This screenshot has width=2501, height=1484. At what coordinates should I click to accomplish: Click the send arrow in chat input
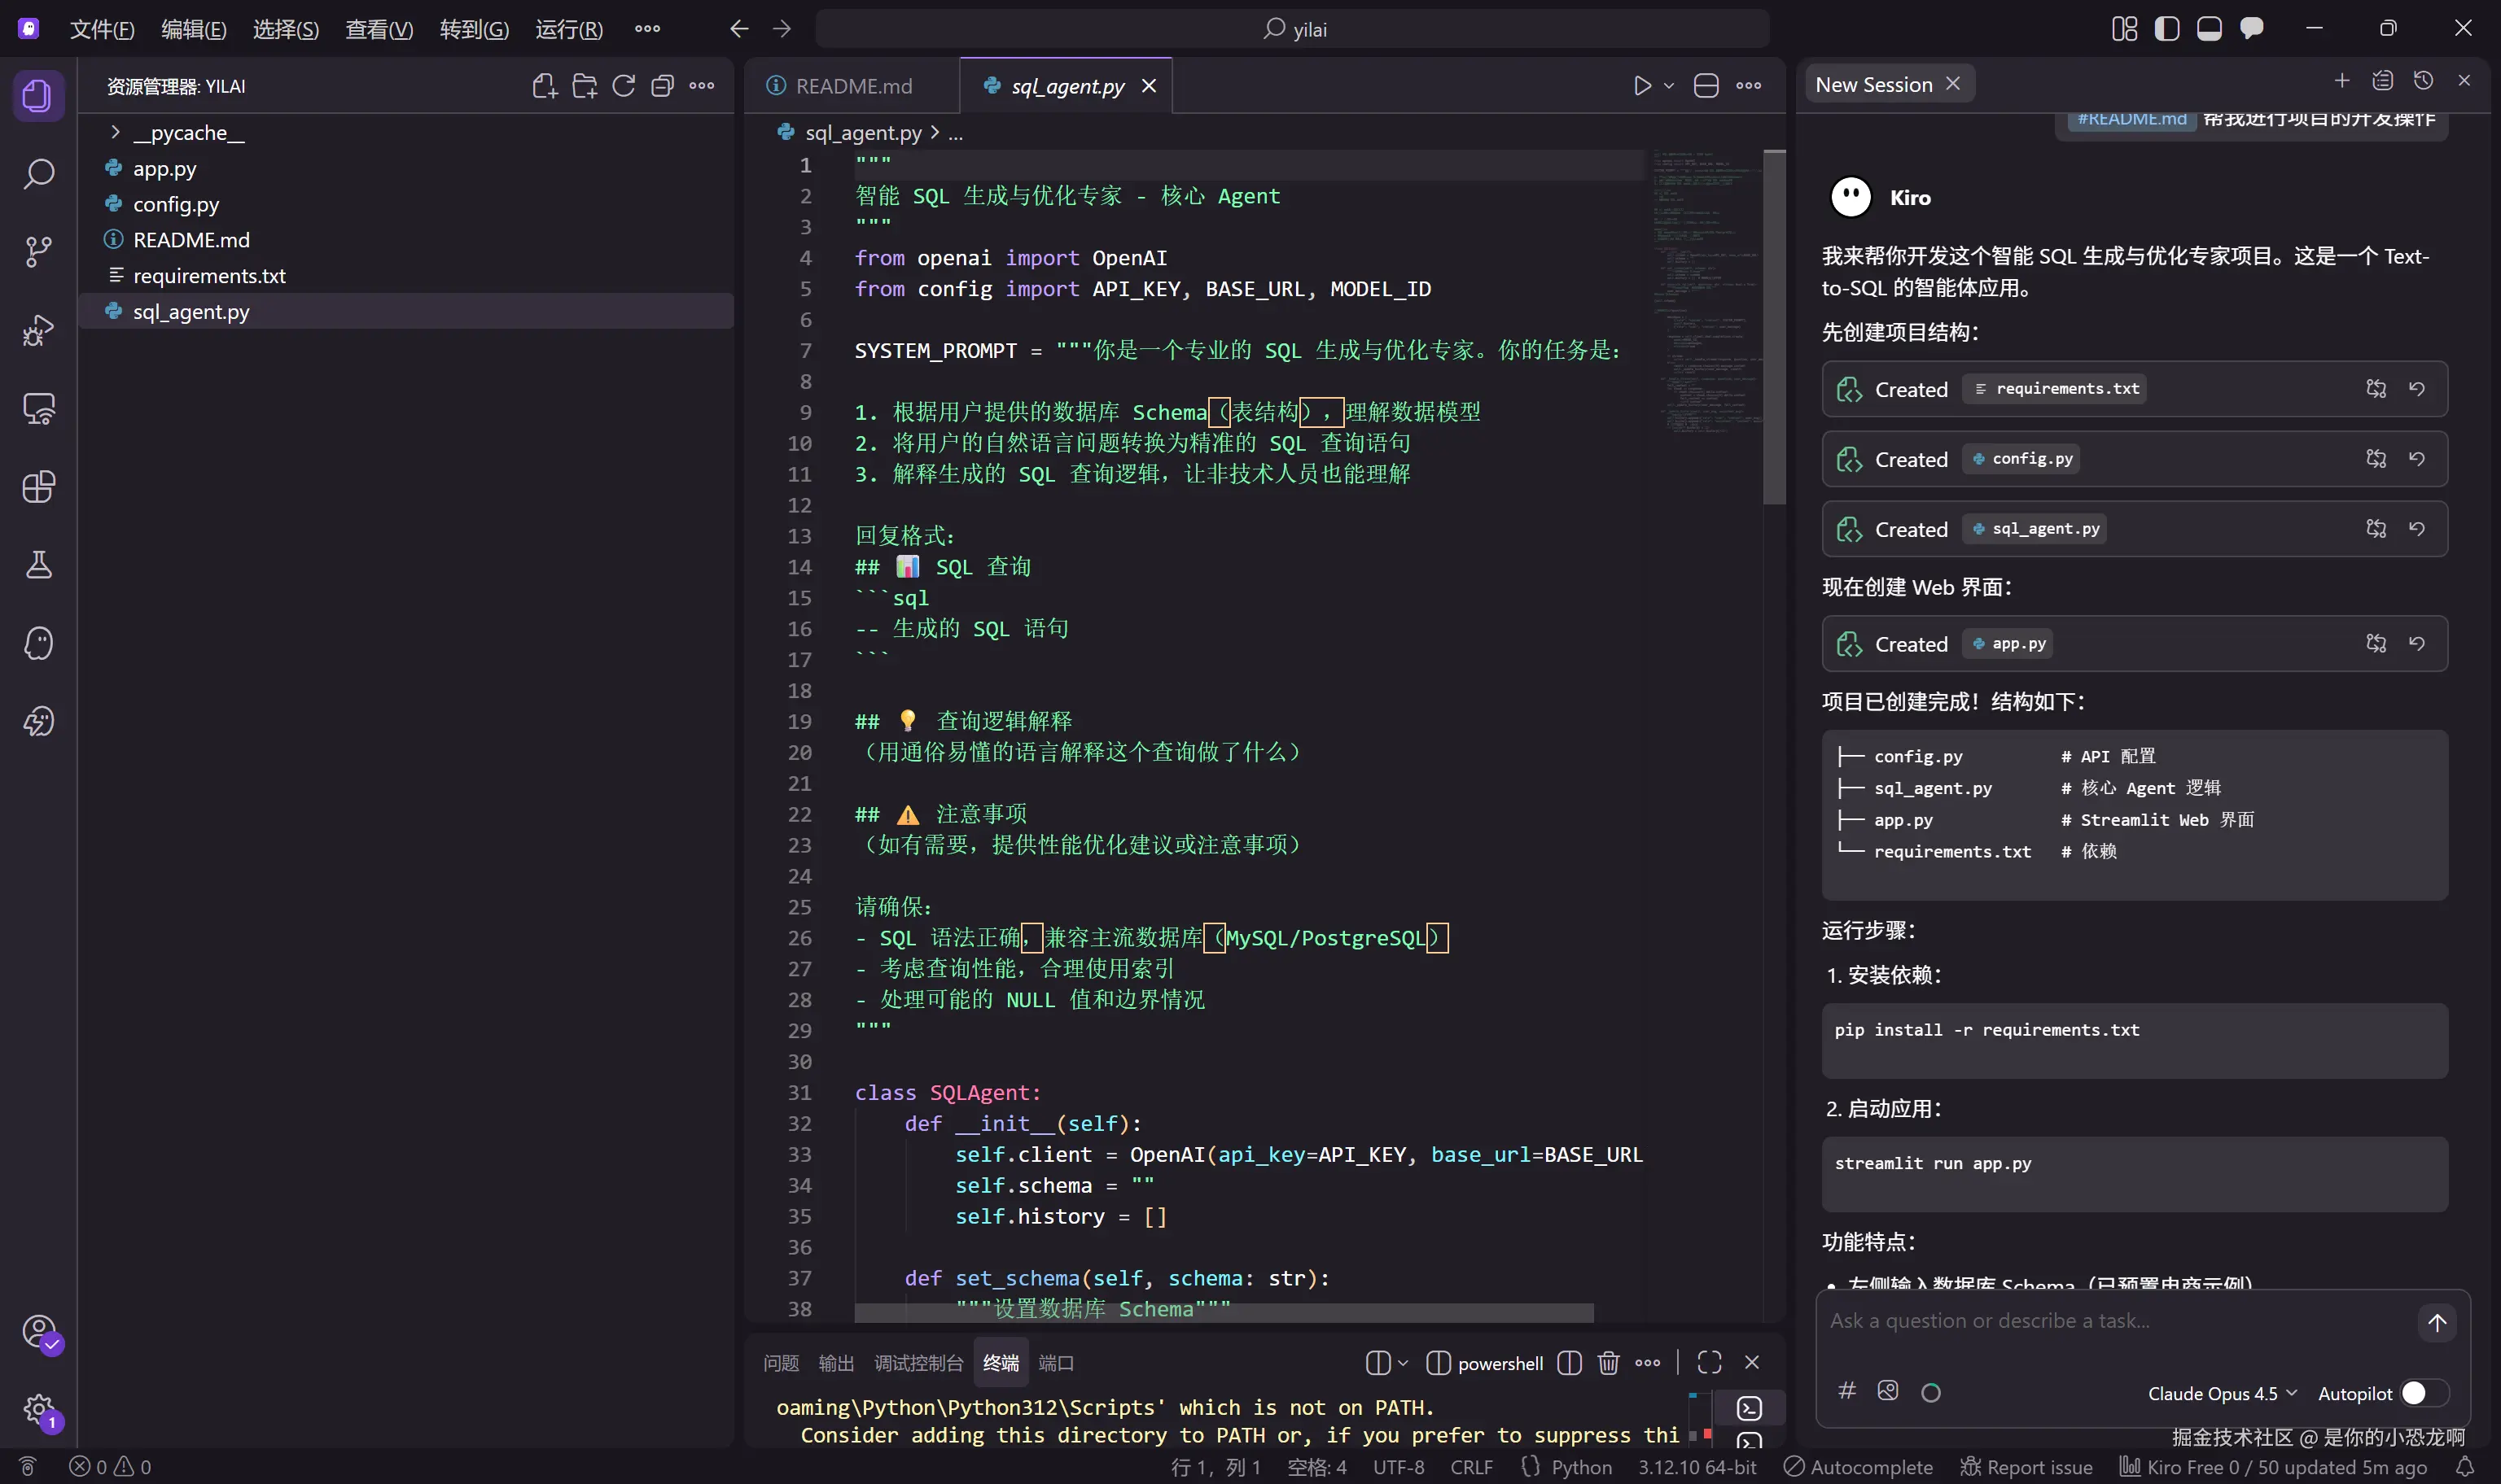coord(2437,1323)
